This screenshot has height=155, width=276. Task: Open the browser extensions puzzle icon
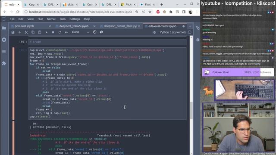[x=171, y=12]
